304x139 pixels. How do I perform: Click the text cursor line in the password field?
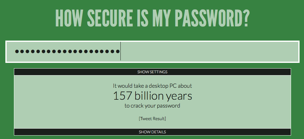[120, 52]
